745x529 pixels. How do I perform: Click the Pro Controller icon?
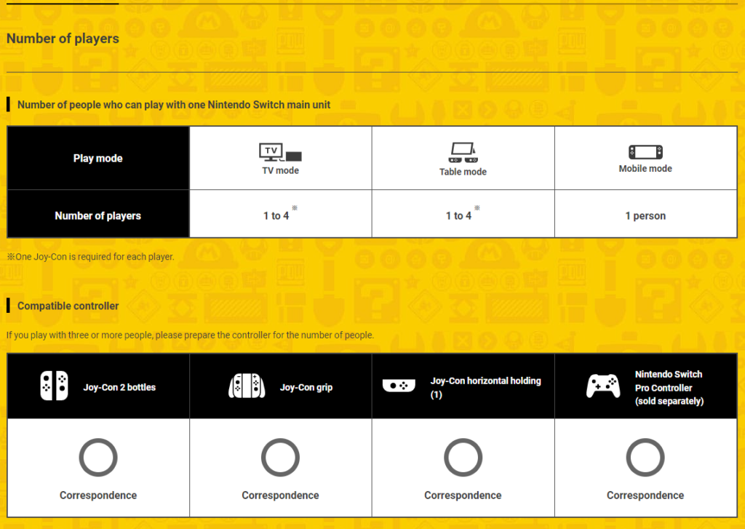(603, 386)
